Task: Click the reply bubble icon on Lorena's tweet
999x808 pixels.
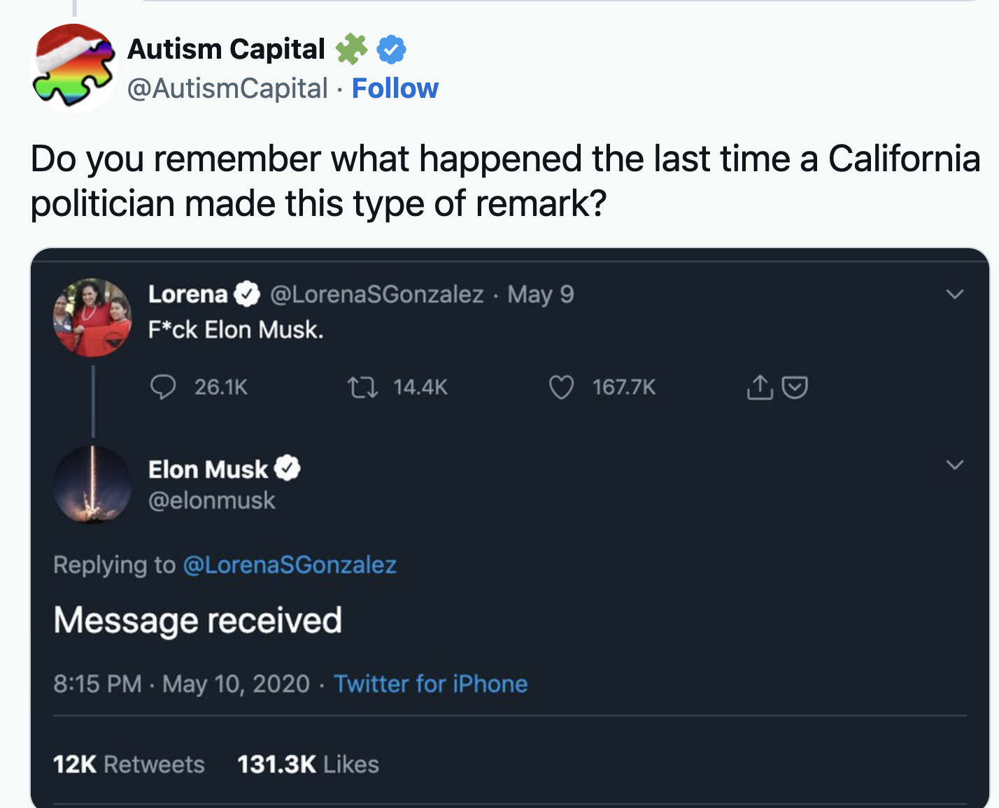Action: coord(163,387)
